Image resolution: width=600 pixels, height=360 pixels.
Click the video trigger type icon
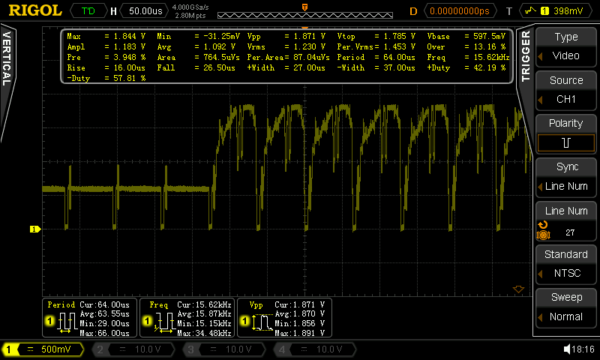click(x=530, y=10)
